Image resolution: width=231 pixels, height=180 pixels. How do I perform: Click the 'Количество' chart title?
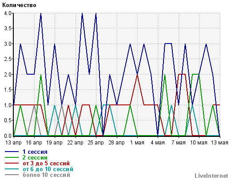click(x=19, y=5)
